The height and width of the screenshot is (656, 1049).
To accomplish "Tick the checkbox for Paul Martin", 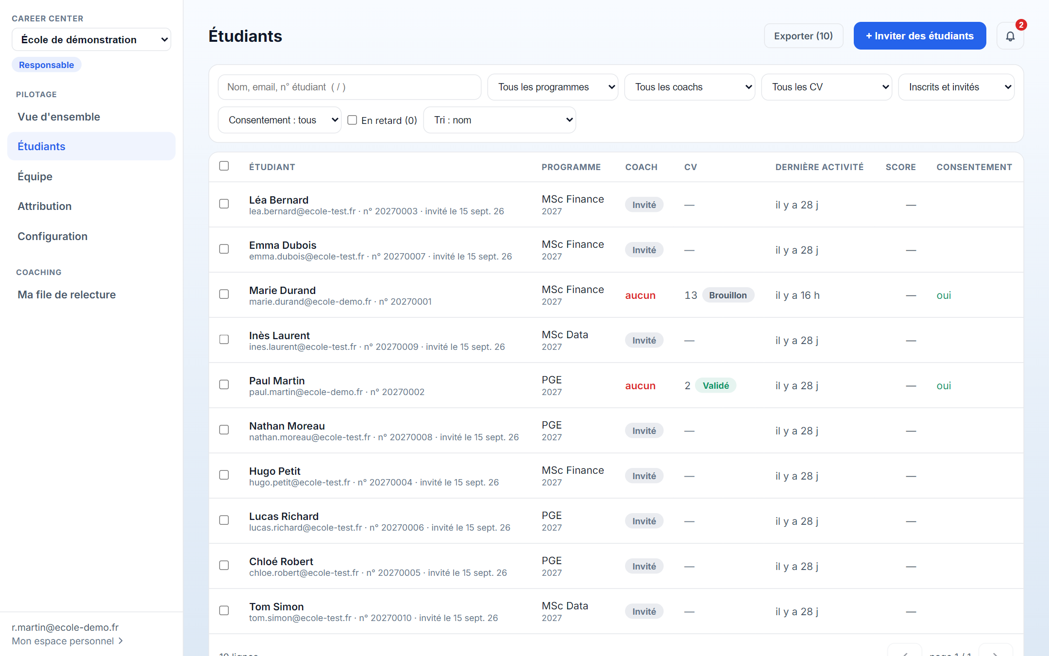I will click(224, 385).
